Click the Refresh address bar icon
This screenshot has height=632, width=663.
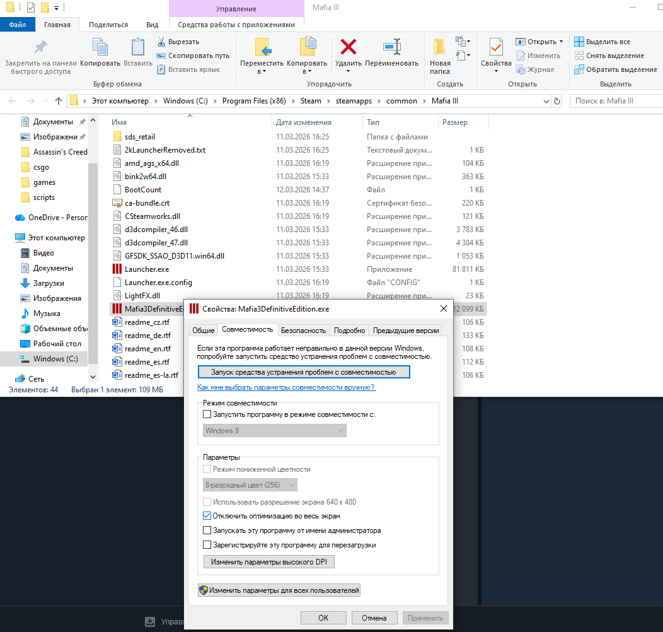click(x=557, y=101)
